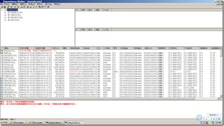Viewport: 224px width, 126px height.
Task: Select RPCRT4.DLL name in module list
Action: pyautogui.click(x=10, y=69)
